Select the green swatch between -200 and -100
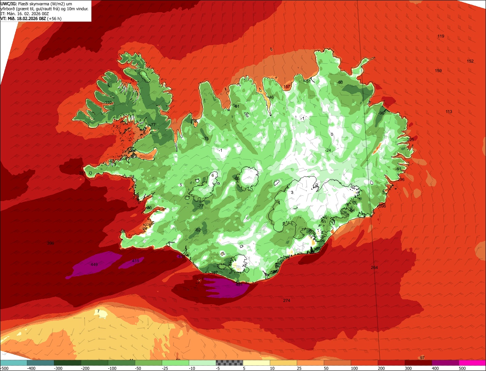This screenshot has height=371, width=486. coord(94,363)
